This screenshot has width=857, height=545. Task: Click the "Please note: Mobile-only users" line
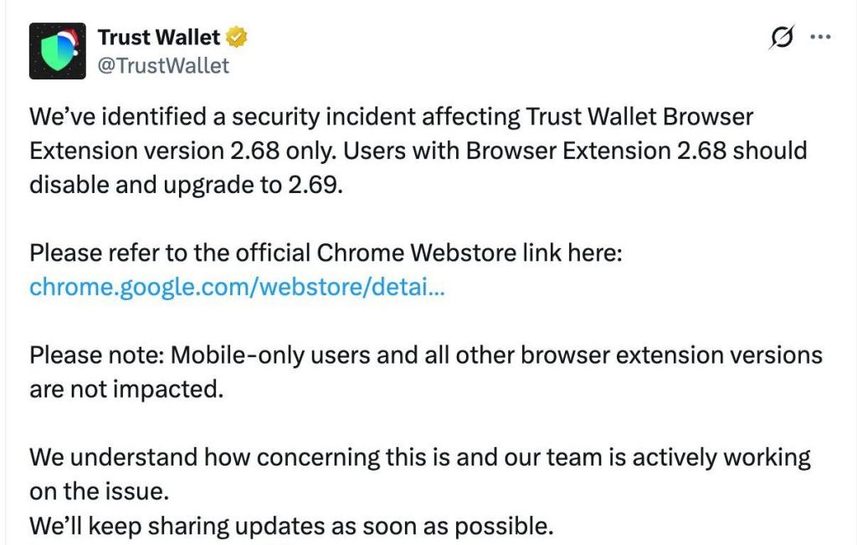pyautogui.click(x=426, y=355)
